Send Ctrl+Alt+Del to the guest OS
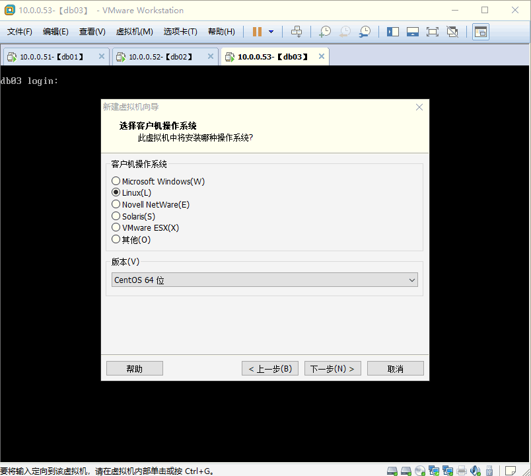 pos(297,31)
